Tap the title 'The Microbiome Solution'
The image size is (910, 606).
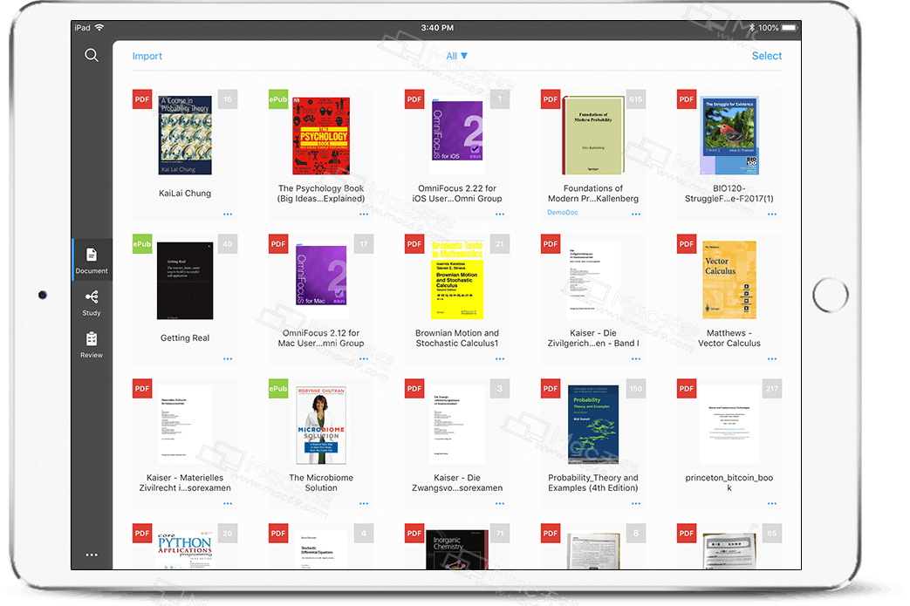point(321,482)
